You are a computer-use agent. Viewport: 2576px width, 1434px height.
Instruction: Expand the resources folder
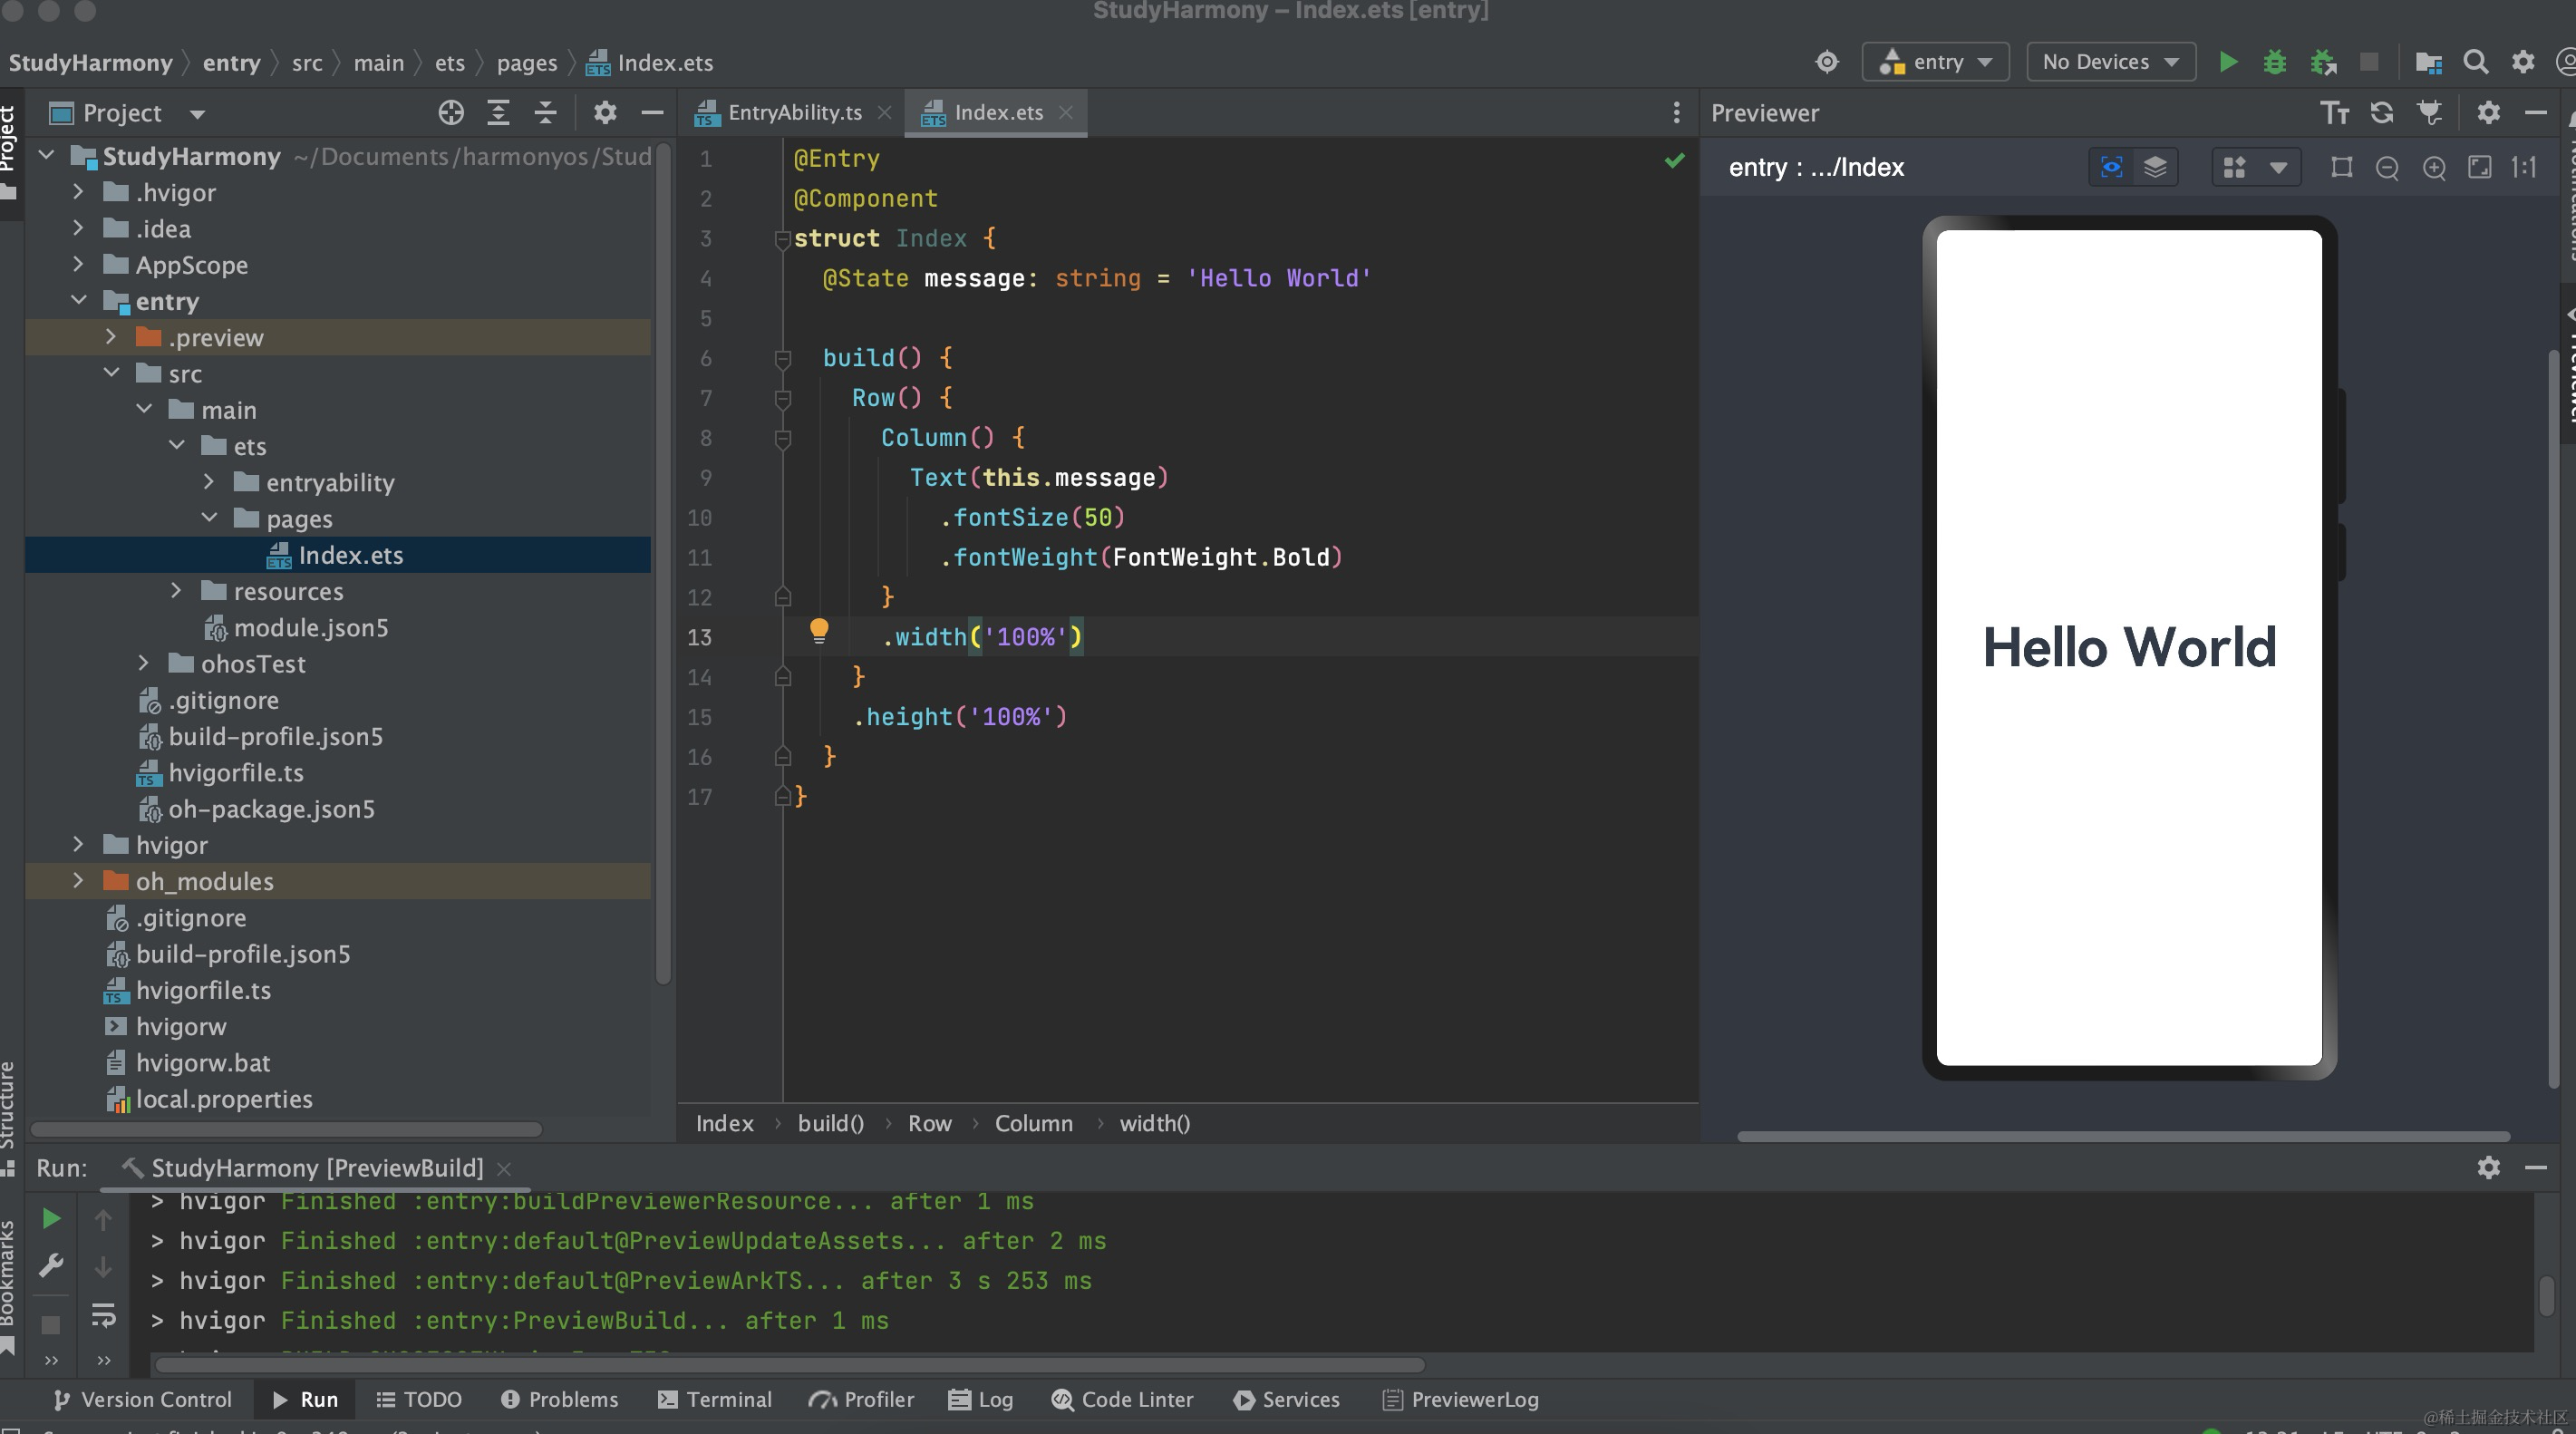pos(176,590)
